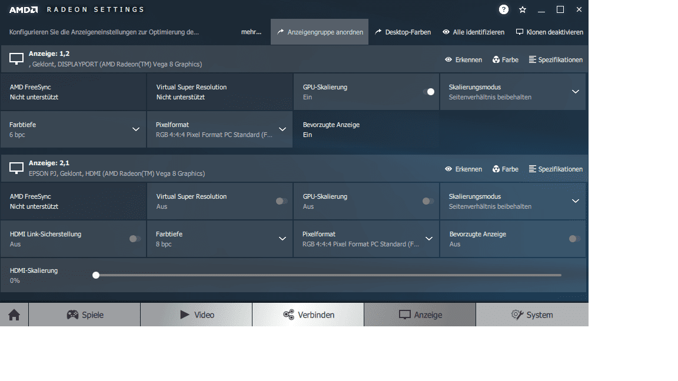Image resolution: width=678 pixels, height=381 pixels.
Task: Click Virtual Super Resolution tile Nicht unterstützt
Action: [220, 92]
